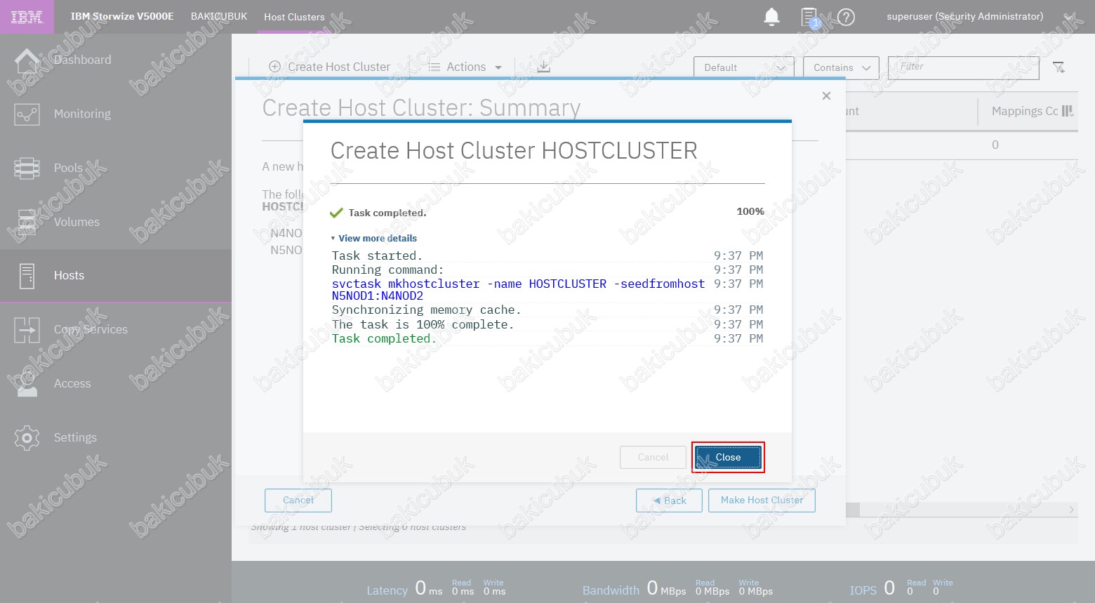Open the Settings gear icon
The height and width of the screenshot is (603, 1095).
27,438
